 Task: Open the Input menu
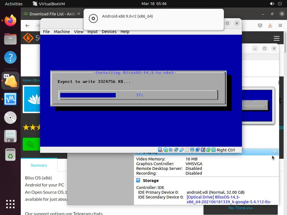[92, 32]
